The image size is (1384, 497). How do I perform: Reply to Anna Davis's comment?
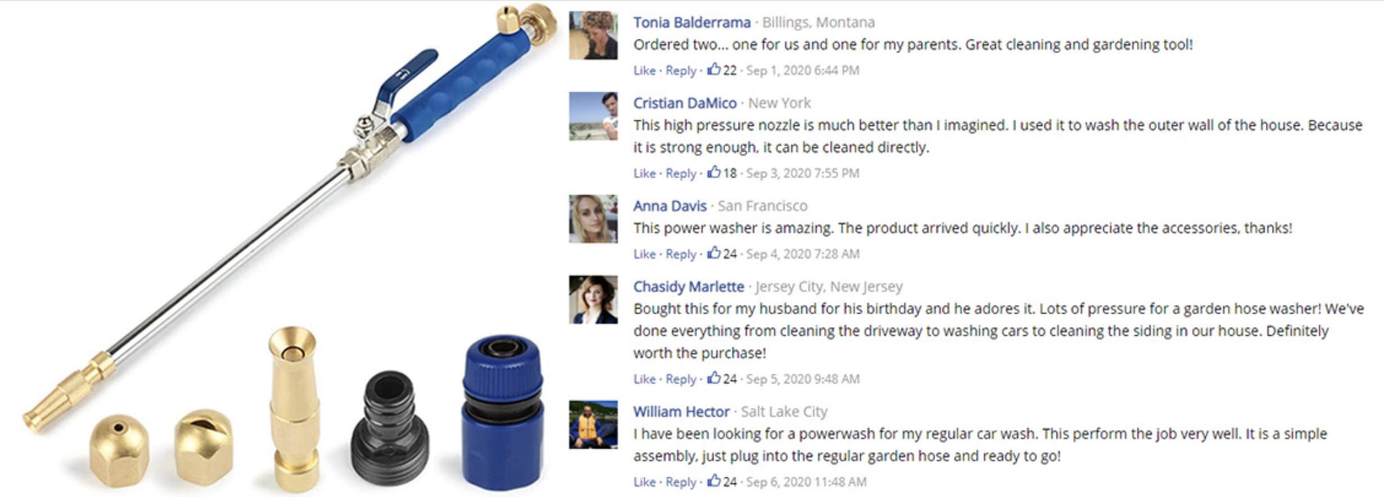click(x=681, y=254)
